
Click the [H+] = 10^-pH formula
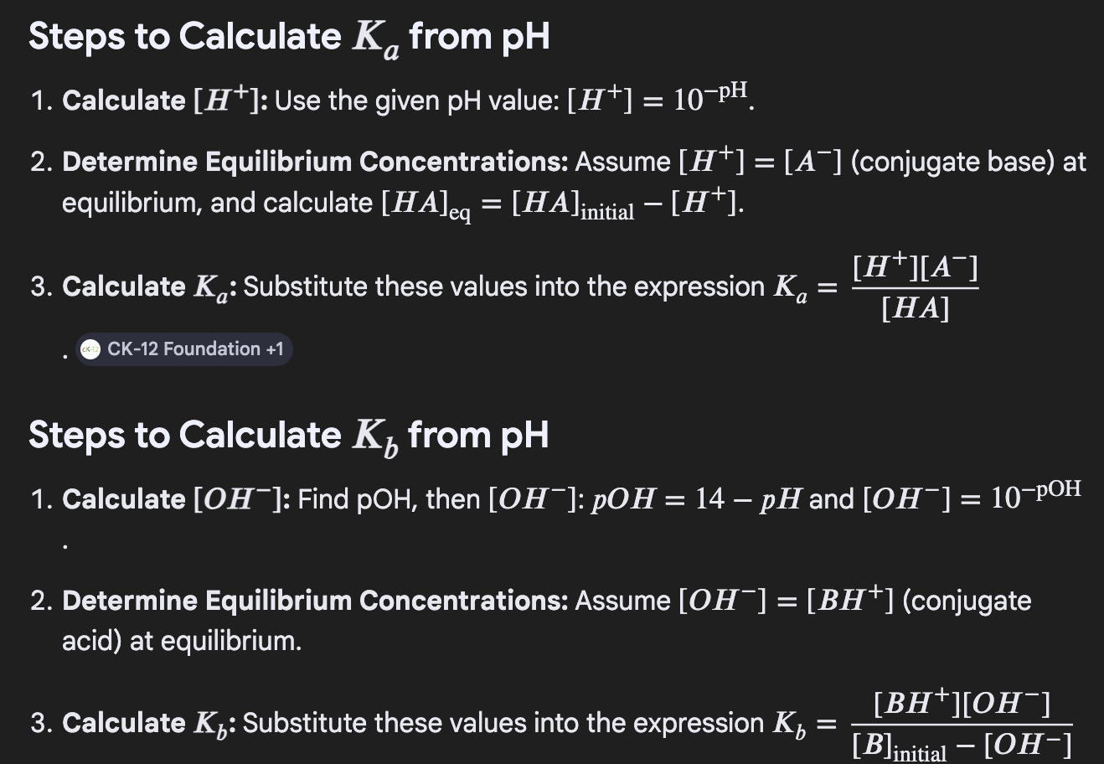659,101
